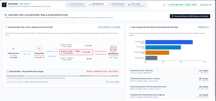Click the orange Historical Gang Prior bar

click(x=157, y=53)
